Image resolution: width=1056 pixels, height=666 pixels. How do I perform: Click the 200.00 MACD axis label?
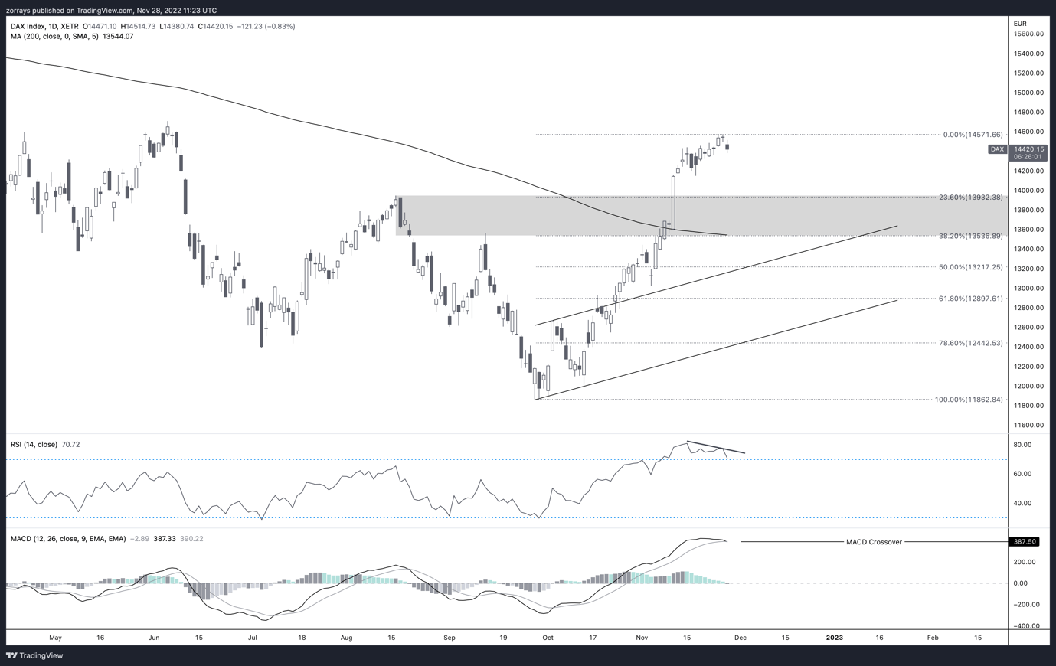pos(1025,562)
